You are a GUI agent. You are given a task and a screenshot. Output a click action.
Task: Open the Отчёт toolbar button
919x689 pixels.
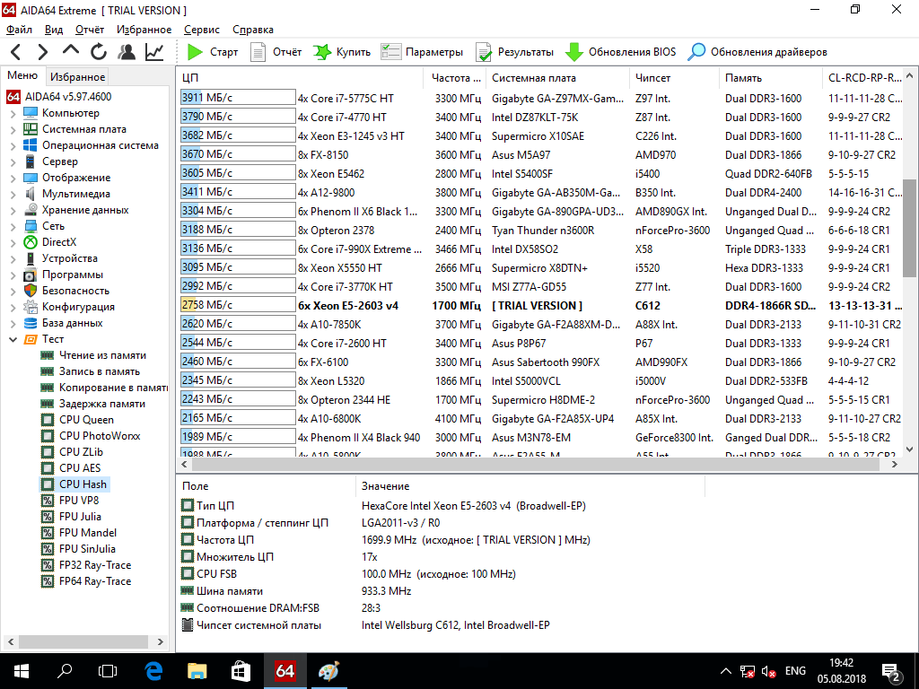pyautogui.click(x=276, y=52)
